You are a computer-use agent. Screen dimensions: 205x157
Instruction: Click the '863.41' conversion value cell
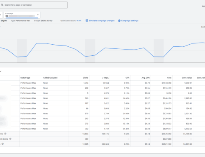(x=189, y=103)
